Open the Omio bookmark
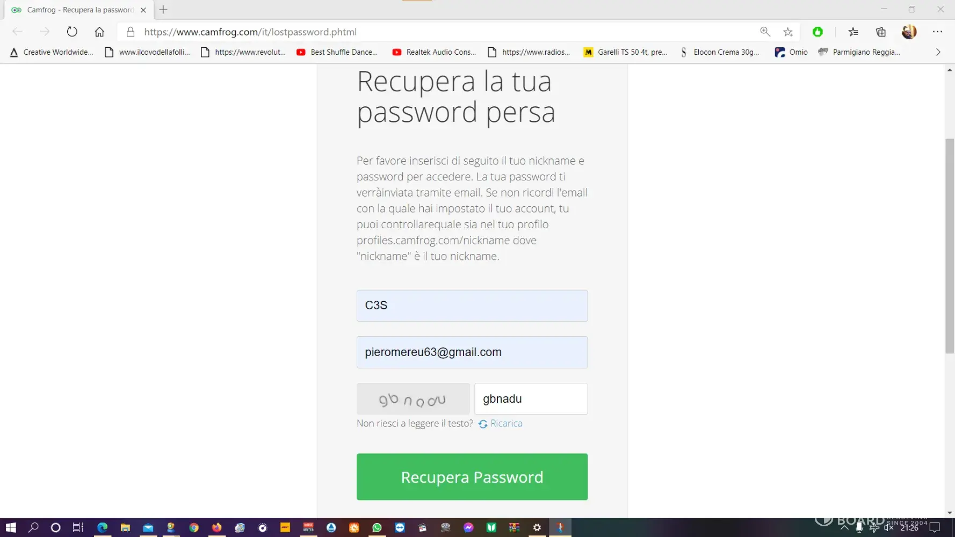Image resolution: width=955 pixels, height=537 pixels. coord(791,52)
